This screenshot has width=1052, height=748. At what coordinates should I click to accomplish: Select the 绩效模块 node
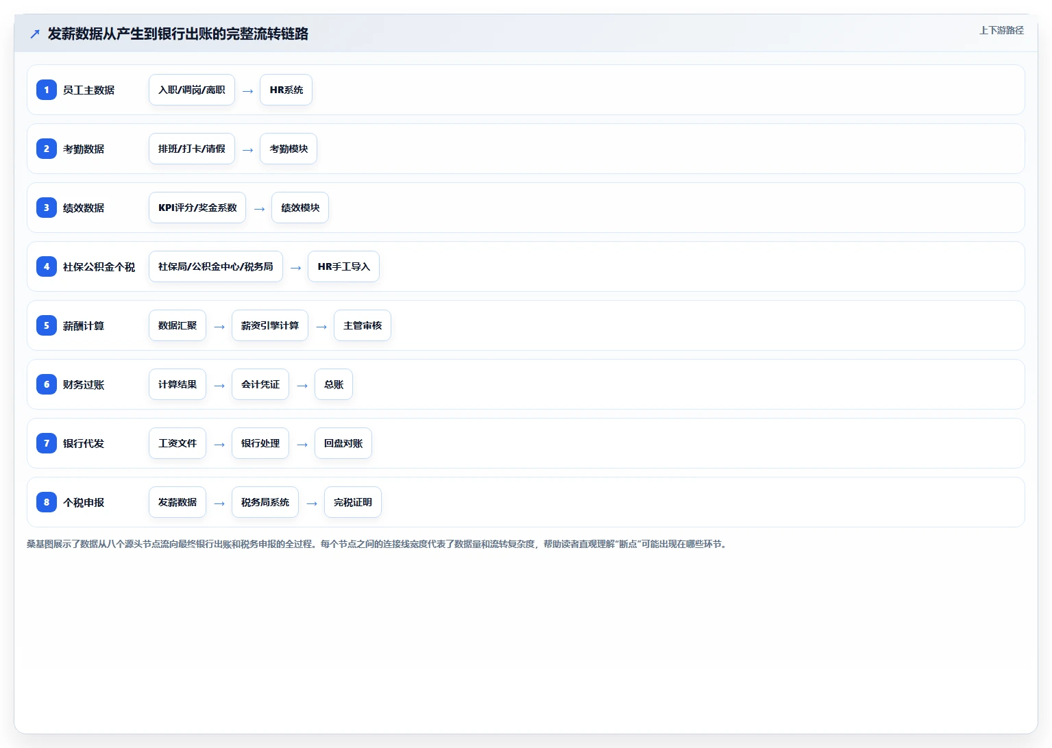point(300,208)
